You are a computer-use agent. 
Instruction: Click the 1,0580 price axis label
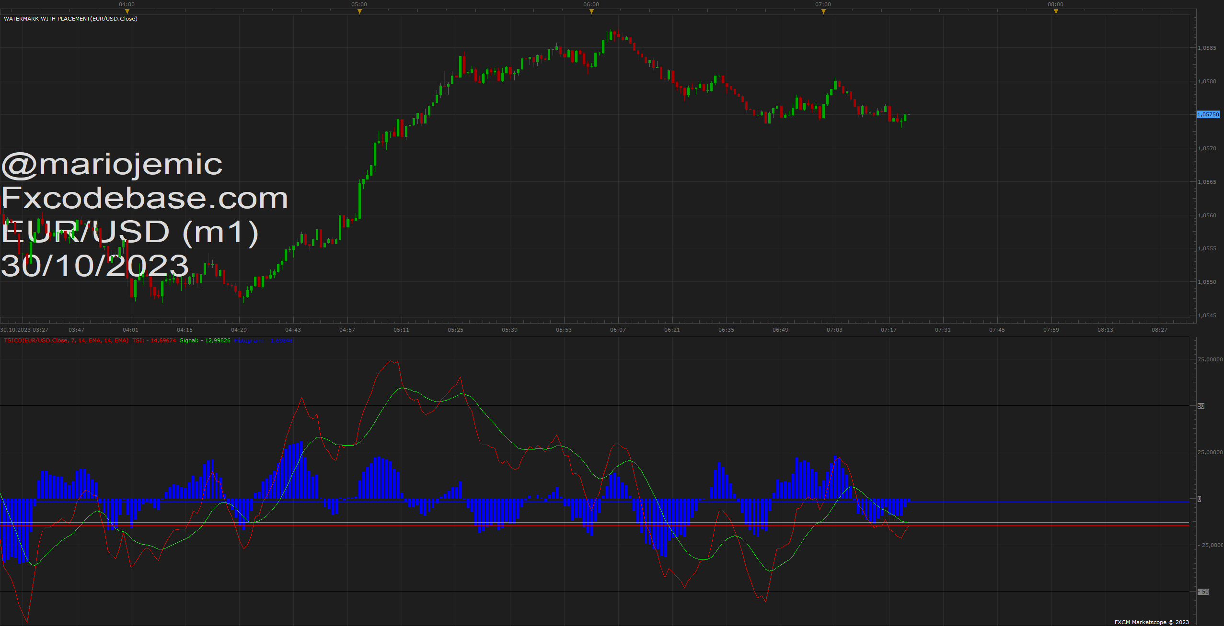1207,81
